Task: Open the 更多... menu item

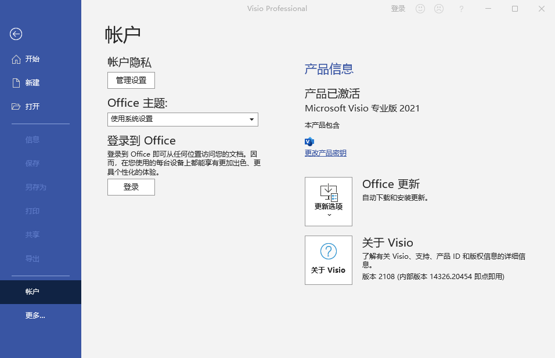Action: 41,316
